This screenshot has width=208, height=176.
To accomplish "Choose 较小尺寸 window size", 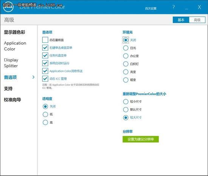I will 126,102.
